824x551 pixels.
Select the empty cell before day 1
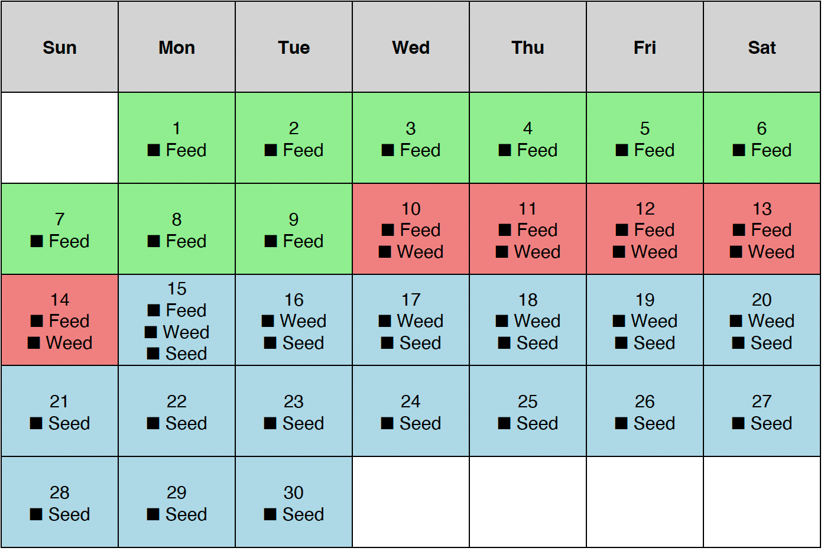pos(60,138)
